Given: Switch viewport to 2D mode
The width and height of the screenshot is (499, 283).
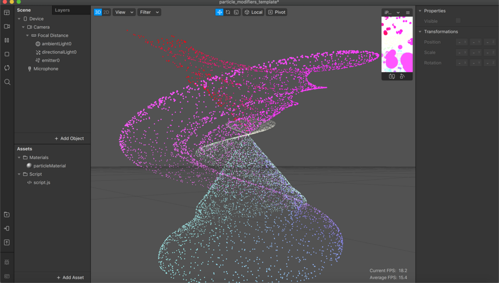Looking at the screenshot, I should coord(106,12).
